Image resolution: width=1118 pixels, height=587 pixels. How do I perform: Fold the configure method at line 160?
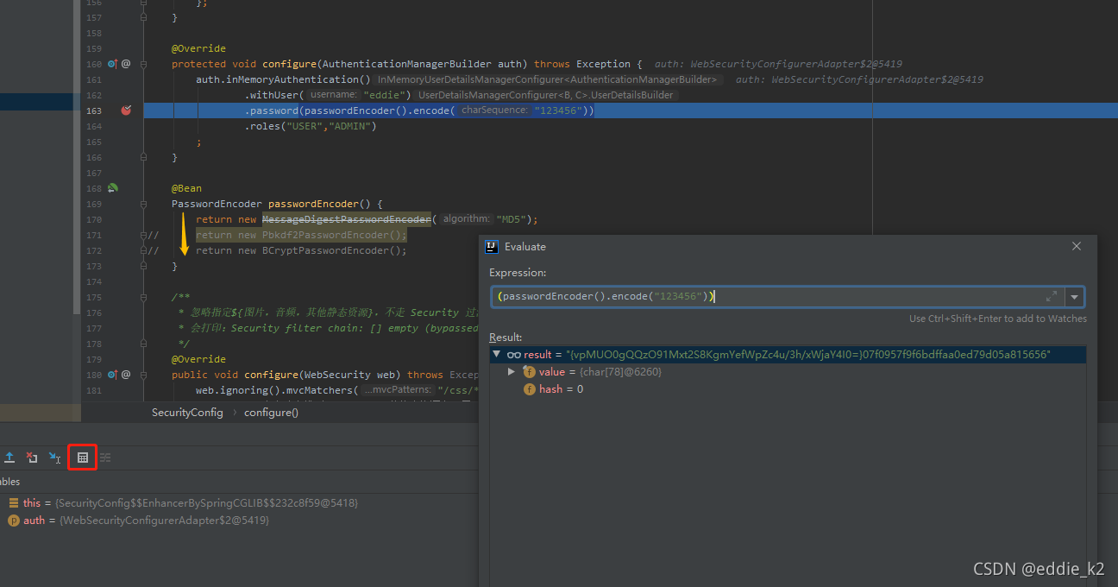point(145,64)
